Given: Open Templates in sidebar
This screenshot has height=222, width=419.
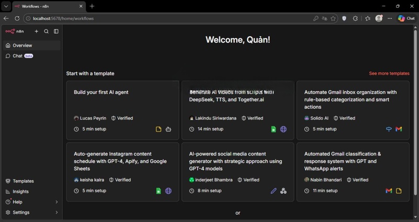Looking at the screenshot, I should click(31, 181).
